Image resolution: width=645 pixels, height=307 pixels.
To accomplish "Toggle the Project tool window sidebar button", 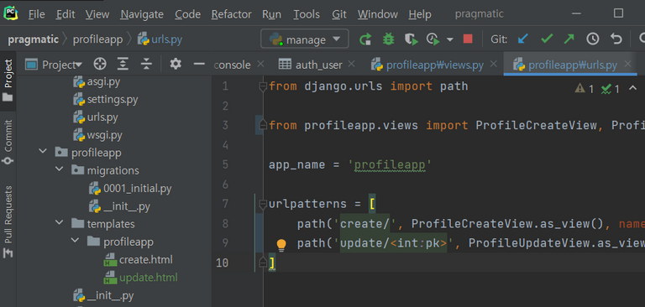I will [x=8, y=81].
